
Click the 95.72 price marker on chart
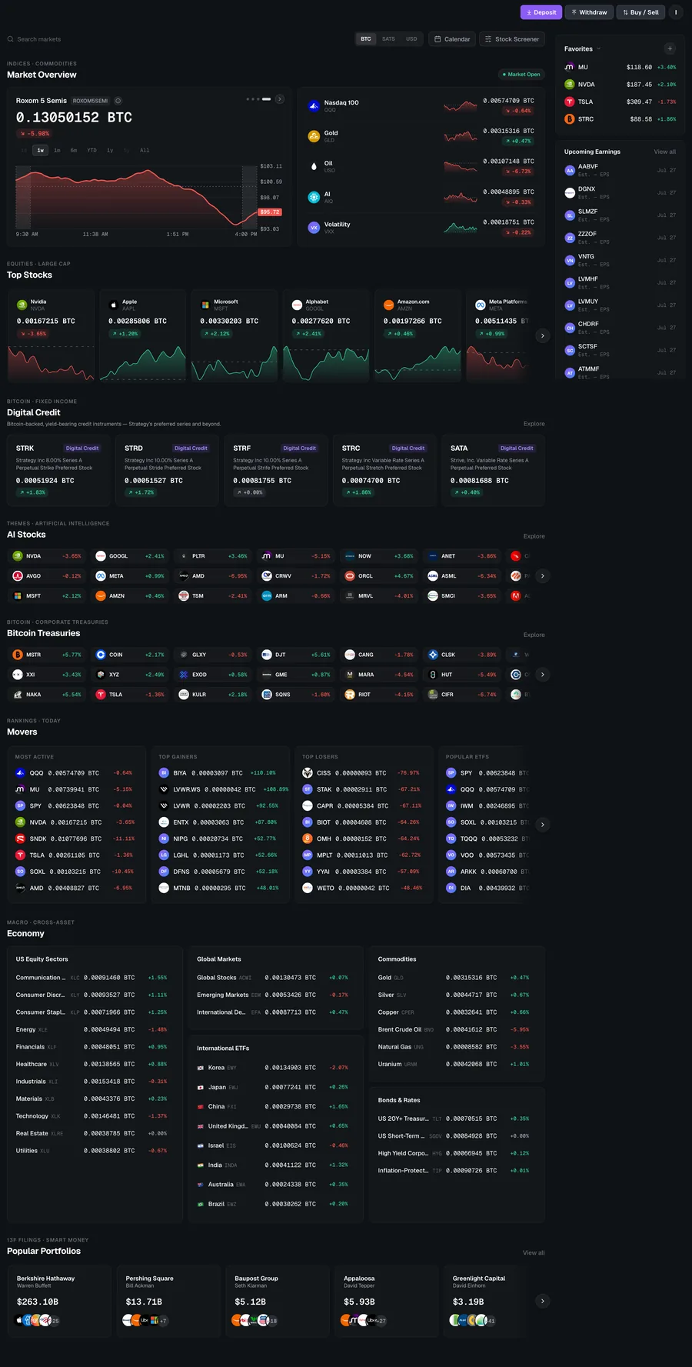coord(270,212)
